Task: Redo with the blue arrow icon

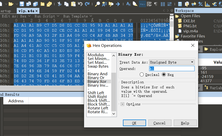Action: pos(87,4)
